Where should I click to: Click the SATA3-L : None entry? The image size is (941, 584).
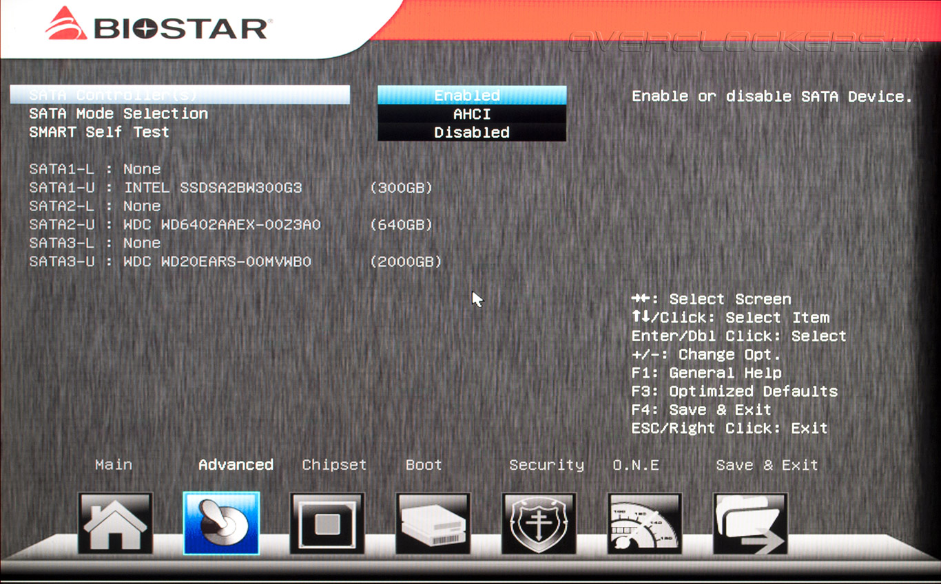click(95, 244)
